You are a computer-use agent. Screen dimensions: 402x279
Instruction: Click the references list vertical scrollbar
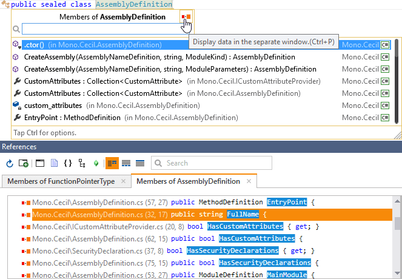coord(398,237)
